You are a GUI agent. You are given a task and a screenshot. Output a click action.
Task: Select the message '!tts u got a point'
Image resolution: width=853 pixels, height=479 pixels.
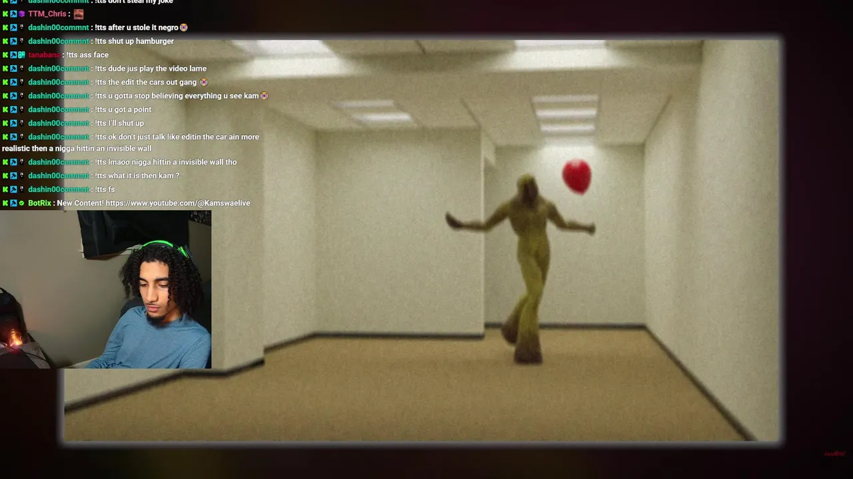123,110
